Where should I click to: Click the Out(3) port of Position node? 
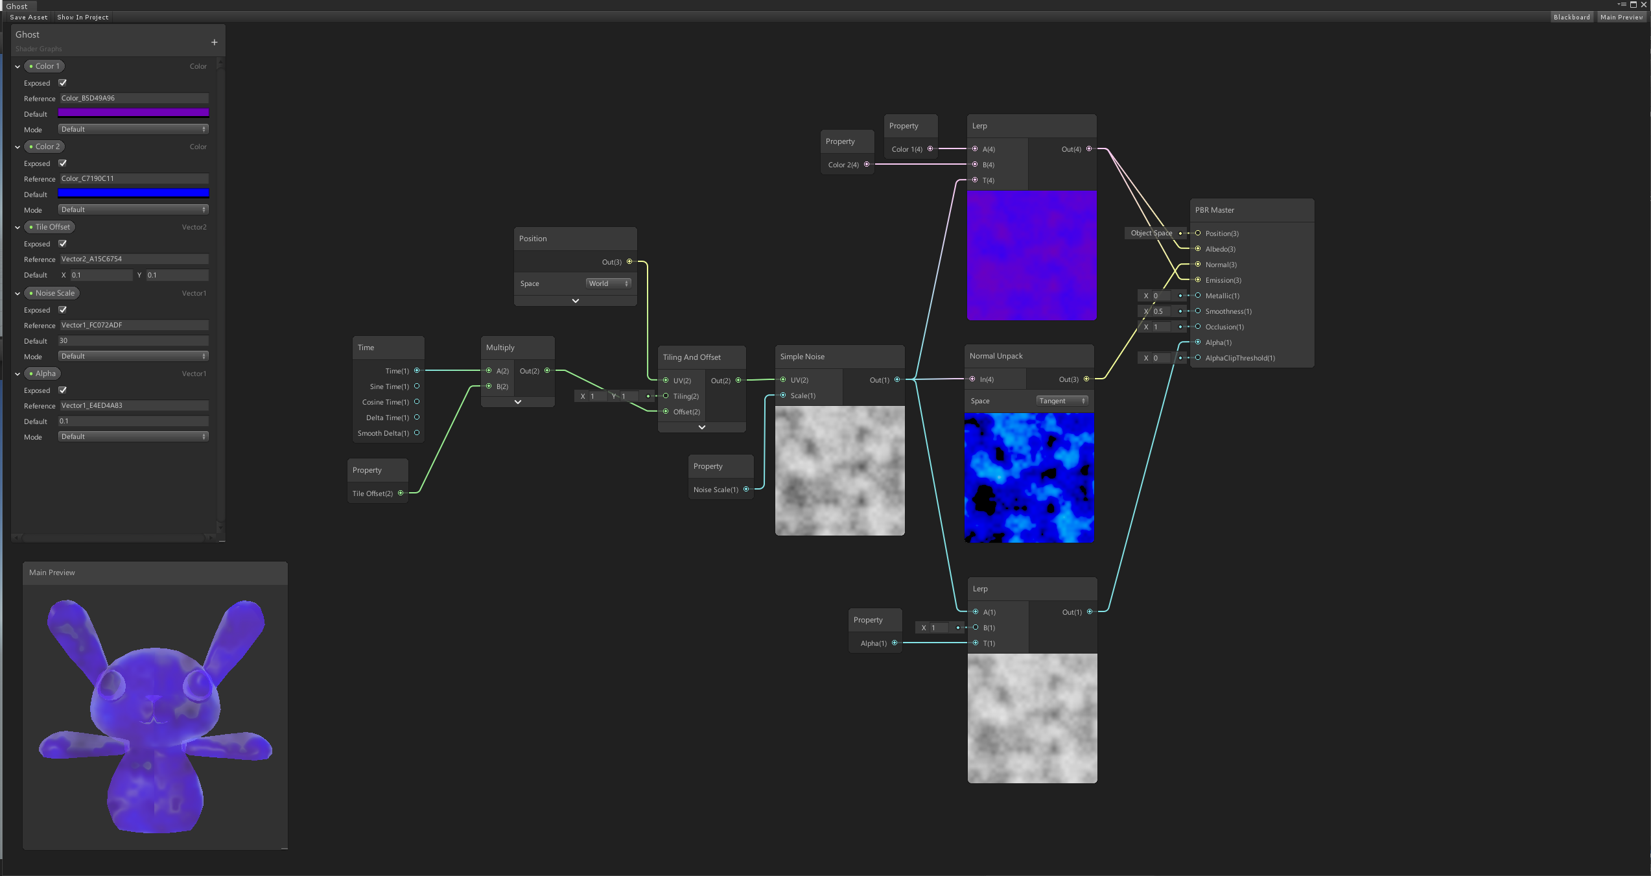(x=629, y=262)
